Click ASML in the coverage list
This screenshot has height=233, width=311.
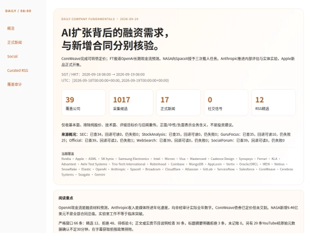coord(92,159)
